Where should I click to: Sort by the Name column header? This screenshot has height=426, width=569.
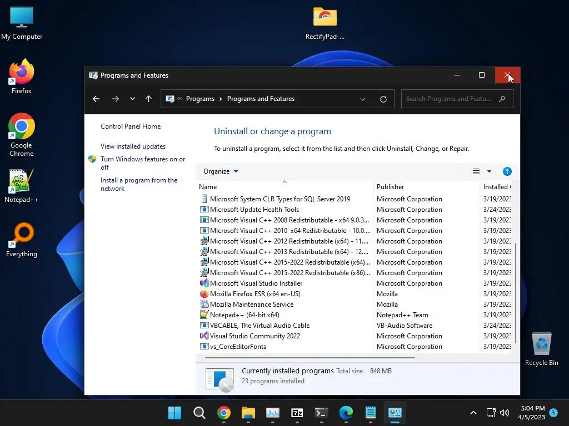click(284, 186)
